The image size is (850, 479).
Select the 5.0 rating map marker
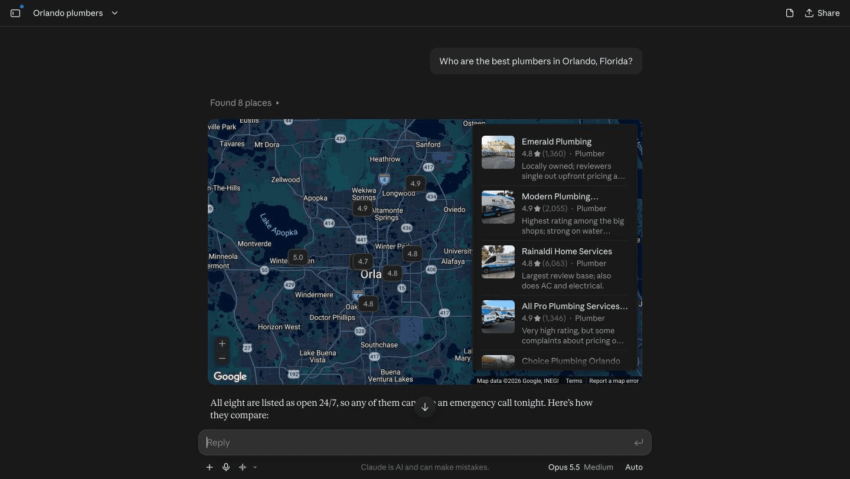[x=298, y=257]
